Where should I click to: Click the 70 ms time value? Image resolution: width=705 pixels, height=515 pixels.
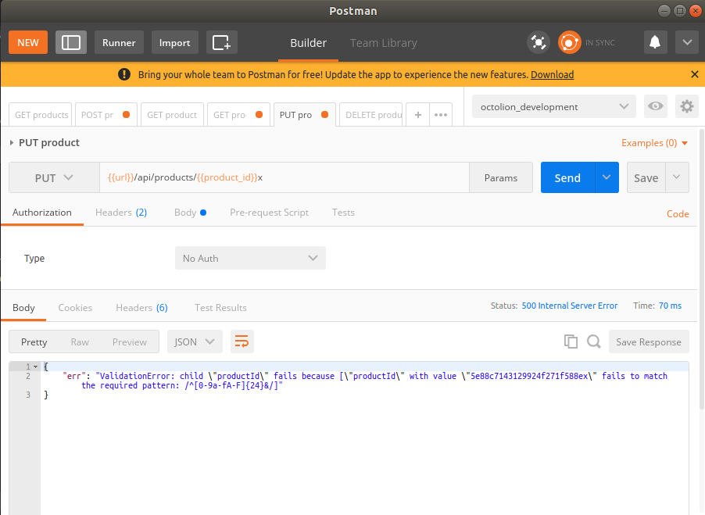point(670,306)
